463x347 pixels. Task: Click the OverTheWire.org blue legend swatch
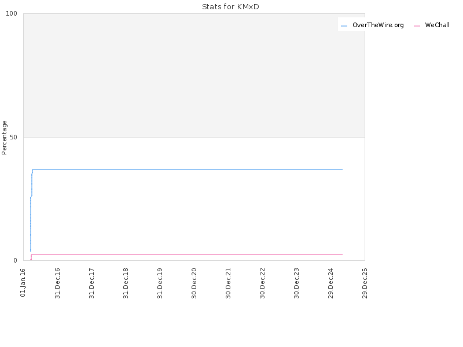coord(344,26)
